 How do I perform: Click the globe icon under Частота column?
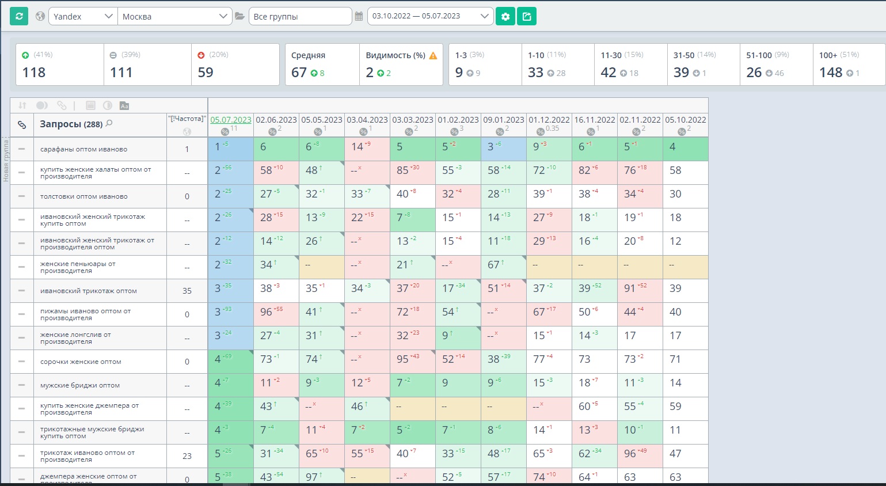(187, 132)
